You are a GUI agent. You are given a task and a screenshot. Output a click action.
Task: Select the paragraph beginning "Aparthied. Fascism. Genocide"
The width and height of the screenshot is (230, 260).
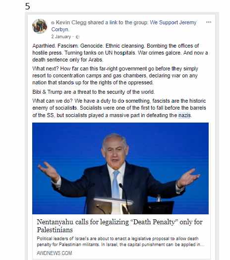[x=120, y=53]
